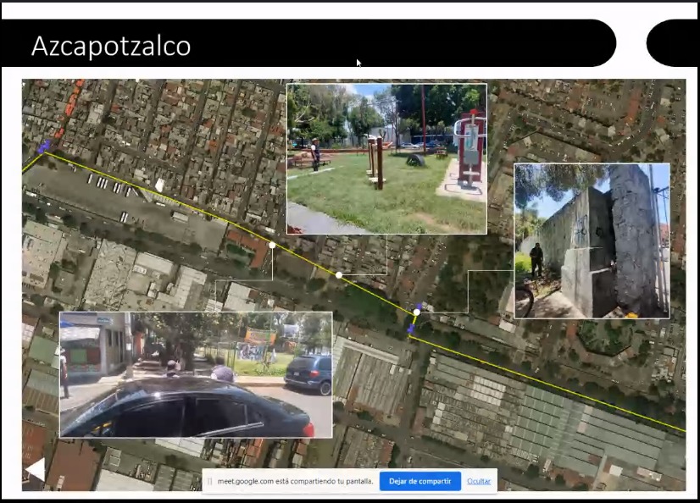The height and width of the screenshot is (503, 700).
Task: Click the blue pin below the wall-photo marker
Action: pos(411,329)
